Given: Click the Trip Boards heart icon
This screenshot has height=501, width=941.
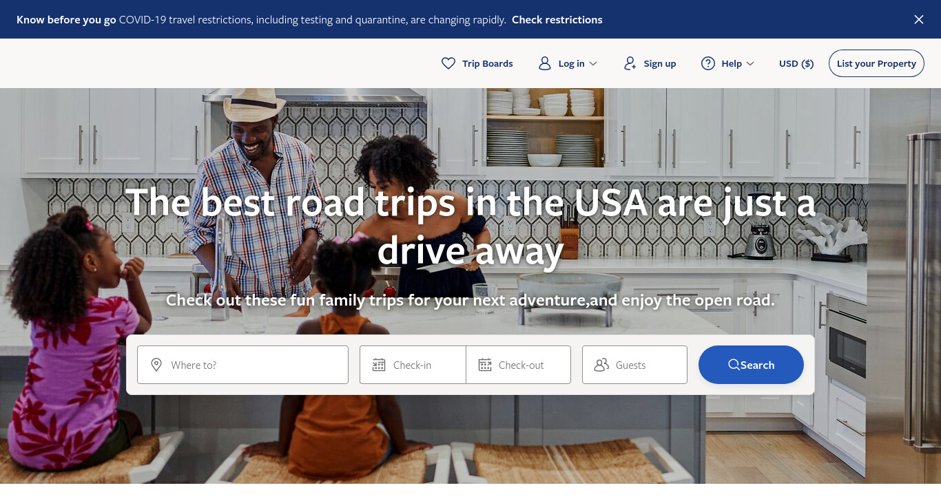Looking at the screenshot, I should (448, 63).
